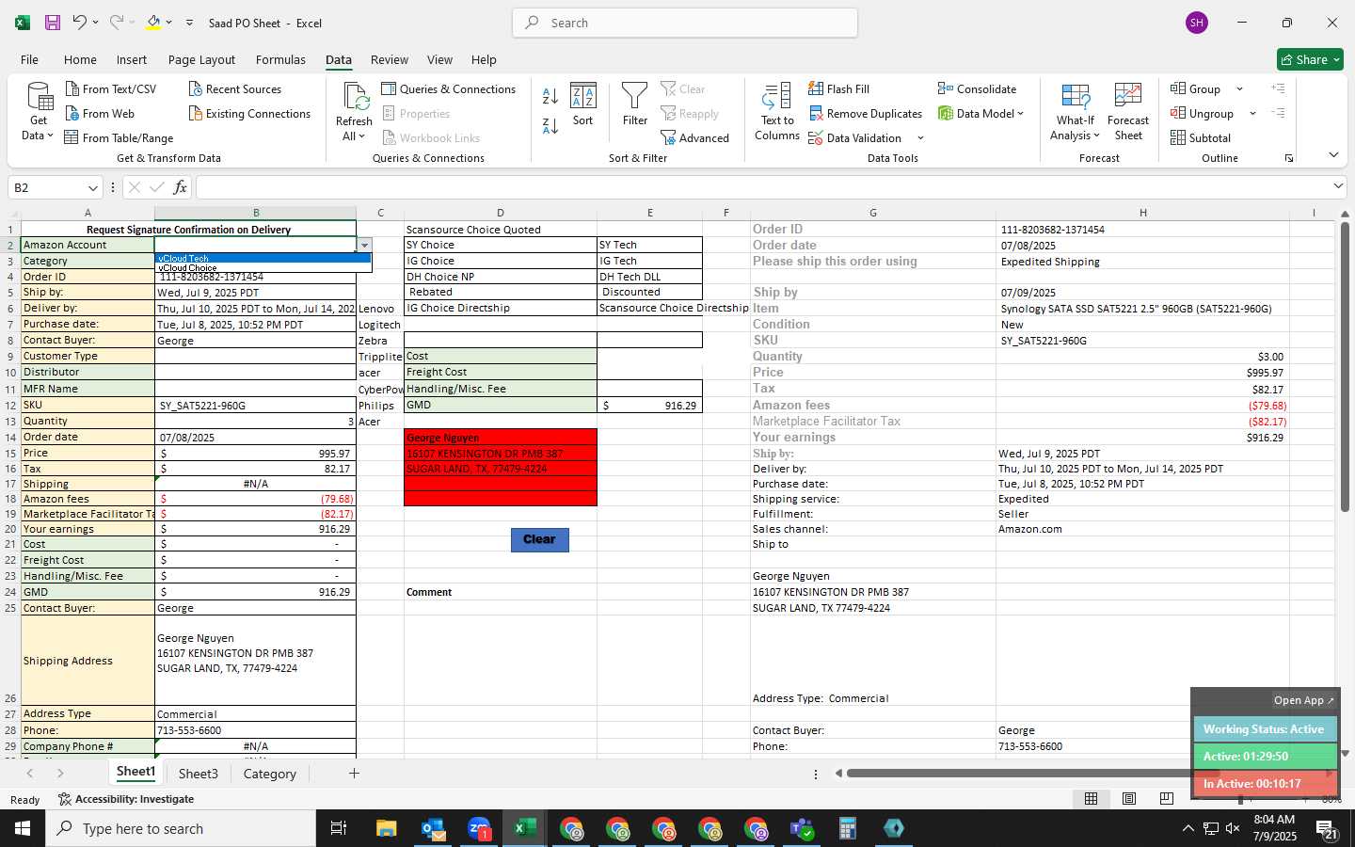Click From Web
The height and width of the screenshot is (847, 1355).
coord(100,113)
